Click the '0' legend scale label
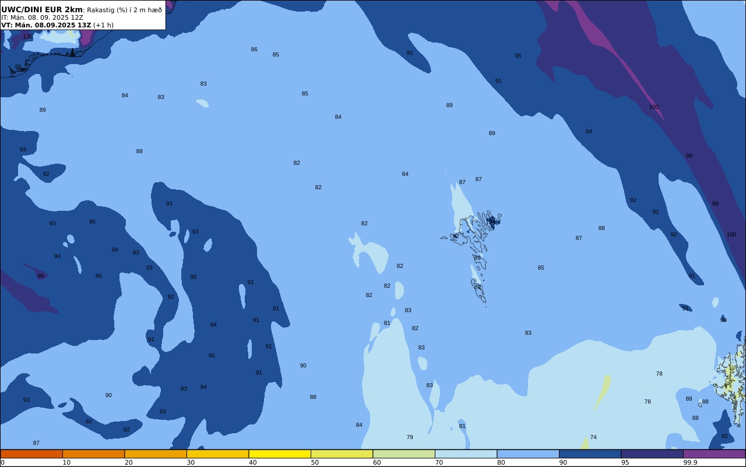 pos(2,462)
